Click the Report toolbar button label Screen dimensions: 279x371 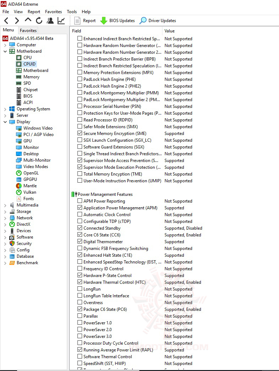(89, 21)
